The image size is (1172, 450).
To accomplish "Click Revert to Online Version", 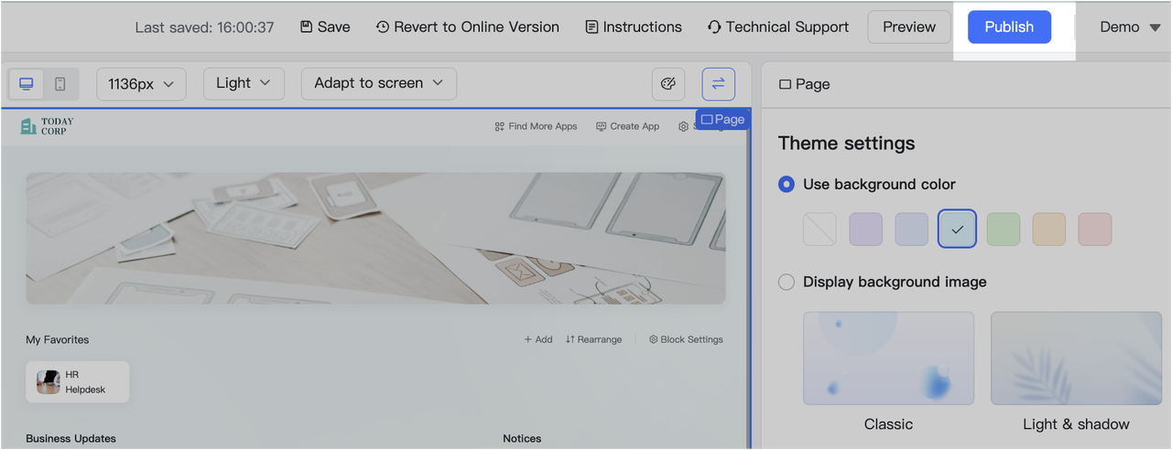I will point(467,27).
